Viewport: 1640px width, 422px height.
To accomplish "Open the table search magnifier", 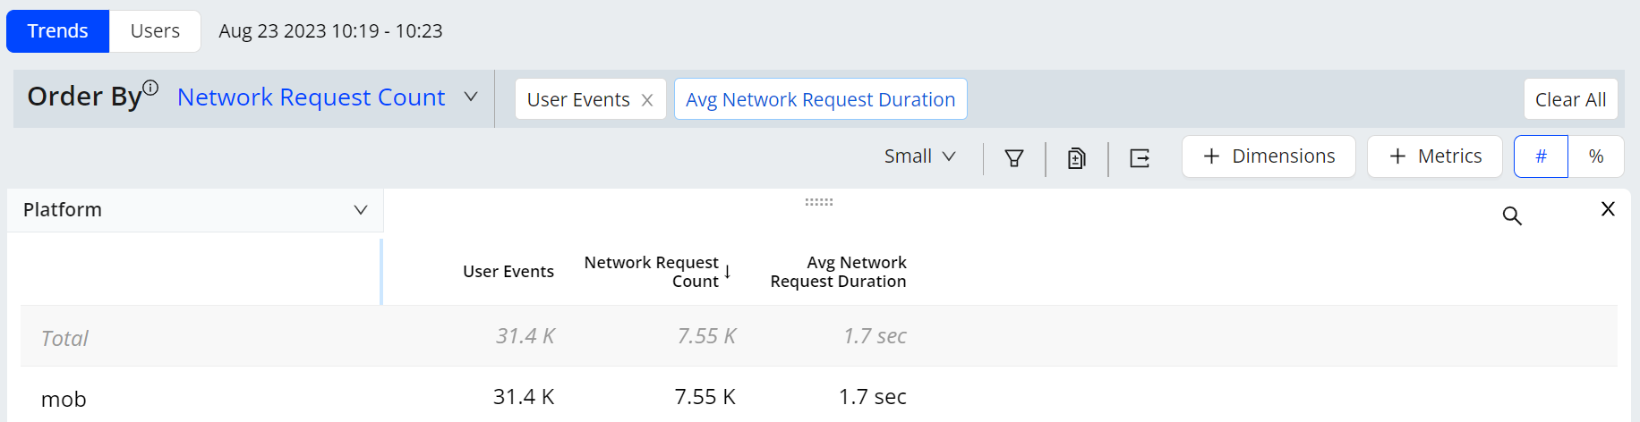I will 1512,215.
